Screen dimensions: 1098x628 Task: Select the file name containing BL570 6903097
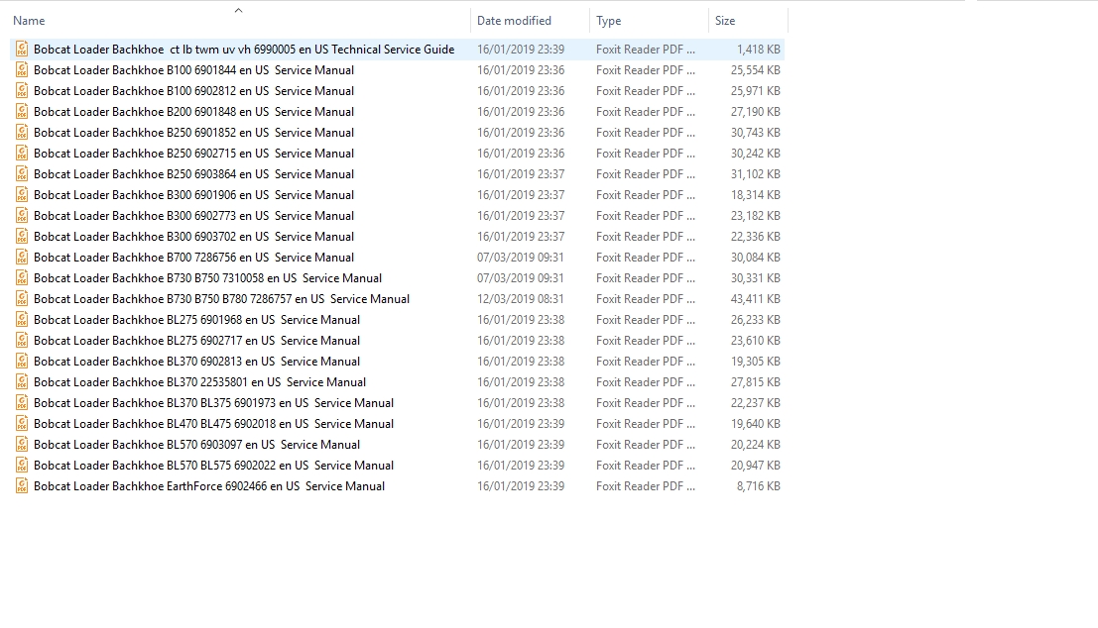pos(196,445)
